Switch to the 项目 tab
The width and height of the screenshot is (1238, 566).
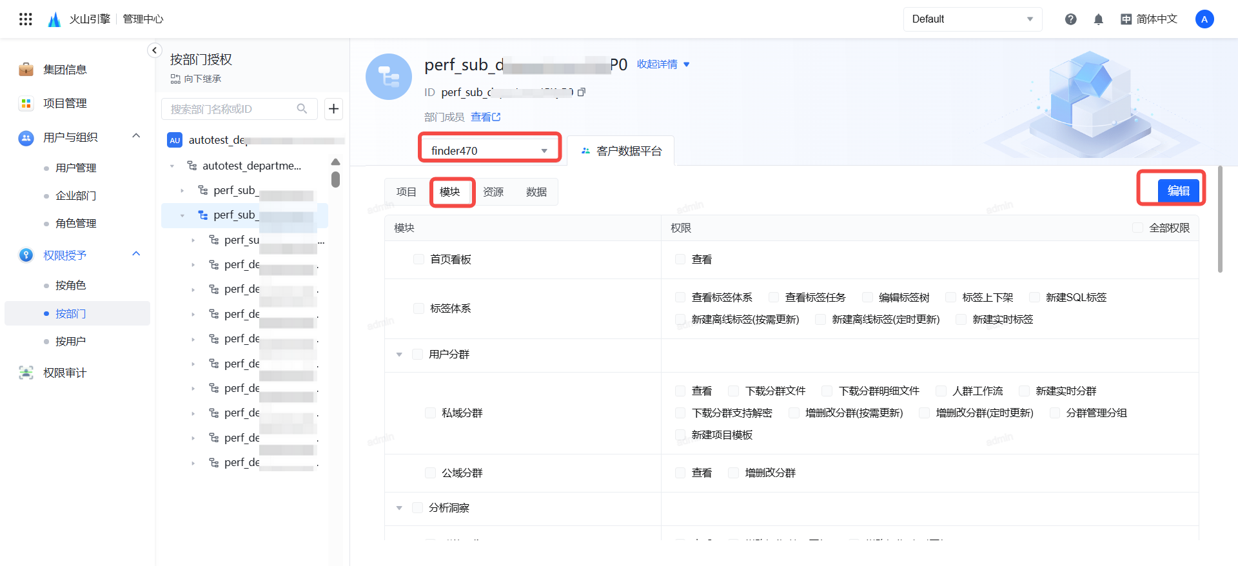tap(406, 191)
